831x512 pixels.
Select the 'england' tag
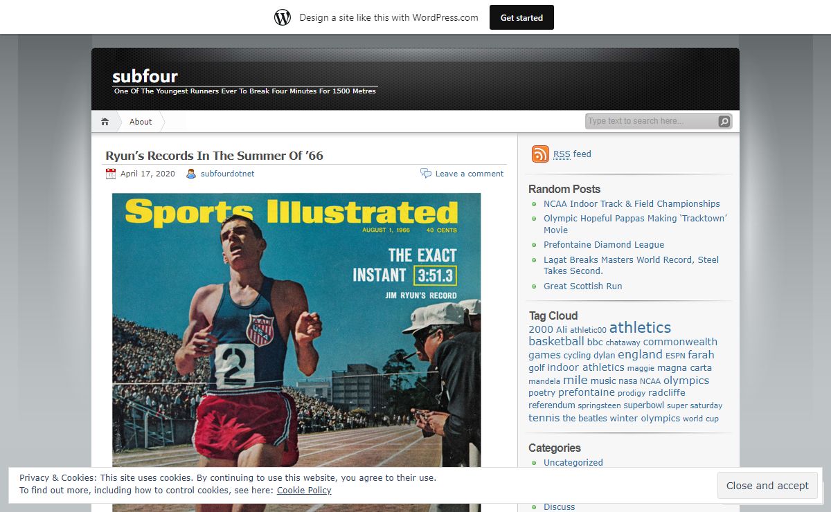tap(640, 354)
